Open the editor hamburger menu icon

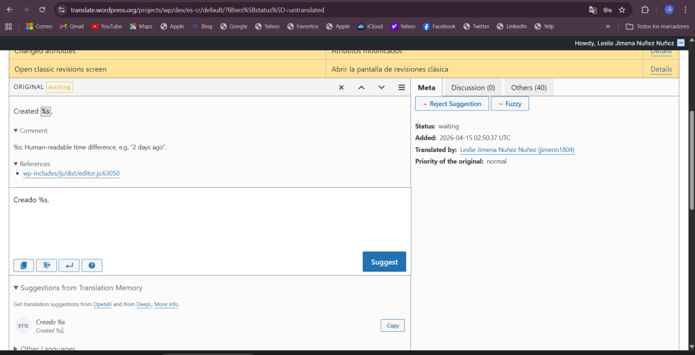pos(402,88)
